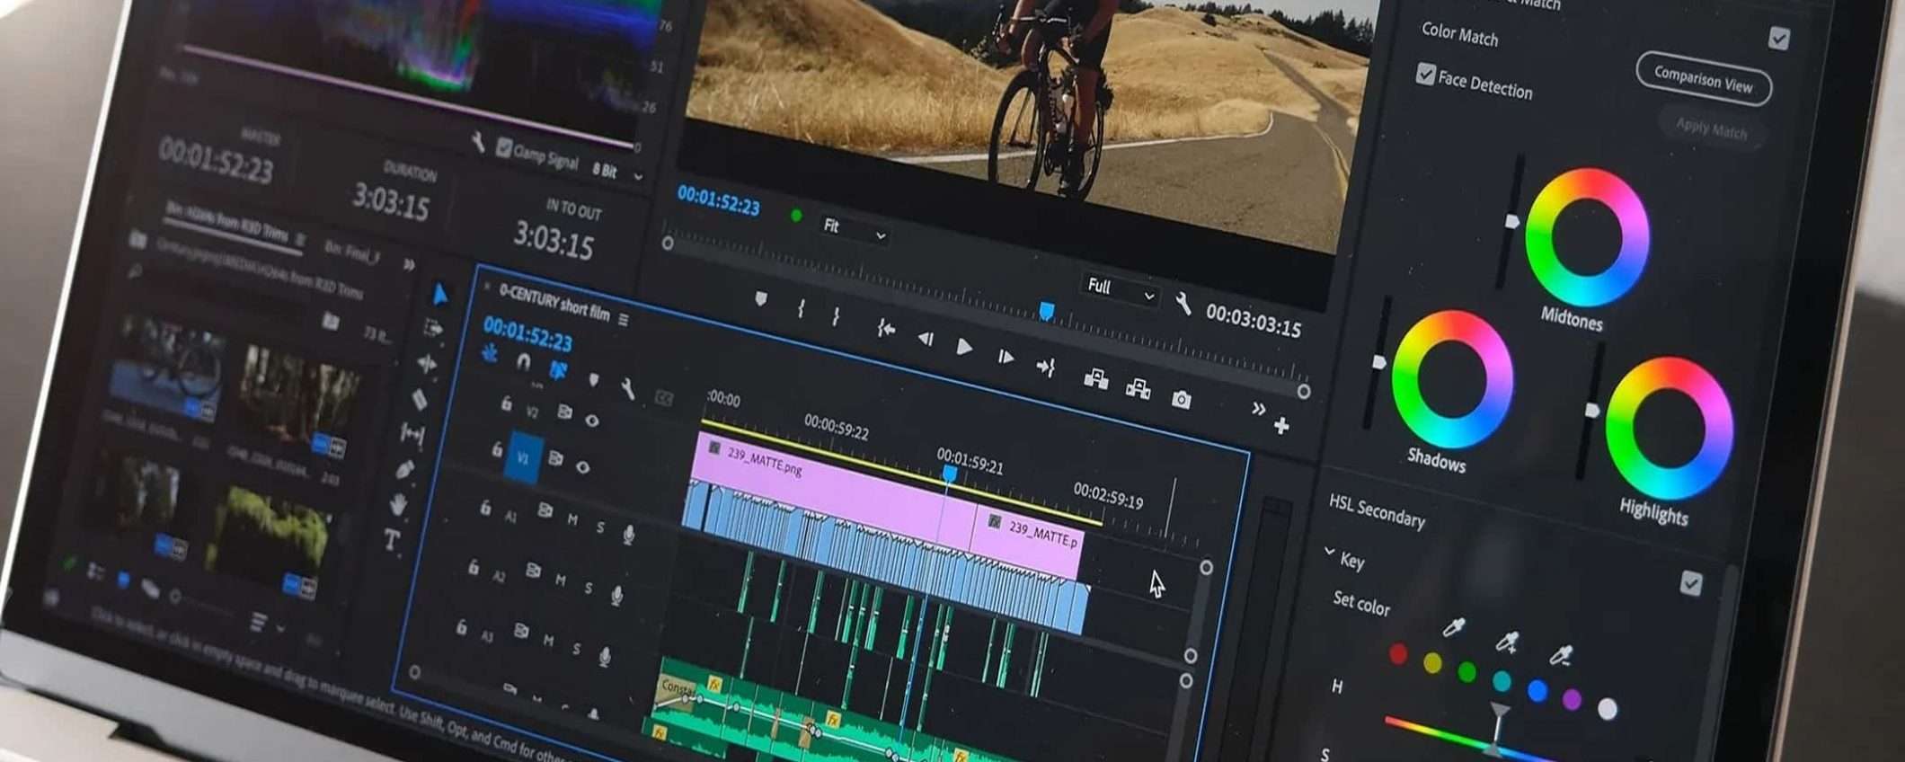1905x762 pixels.
Task: Open the Full playback resolution dropdown
Action: point(1121,290)
